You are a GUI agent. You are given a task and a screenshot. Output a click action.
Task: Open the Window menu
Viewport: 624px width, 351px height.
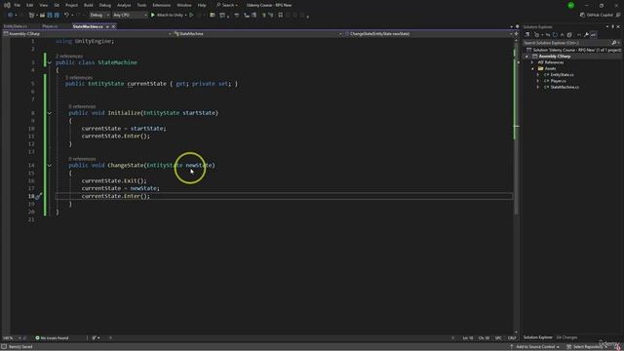(184, 5)
